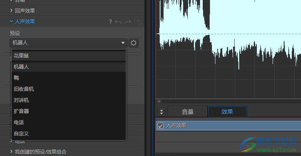
Task: Switch to the 音量 tab
Action: 188,112
